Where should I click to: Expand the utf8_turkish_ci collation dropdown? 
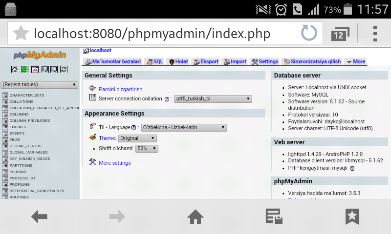click(x=213, y=99)
